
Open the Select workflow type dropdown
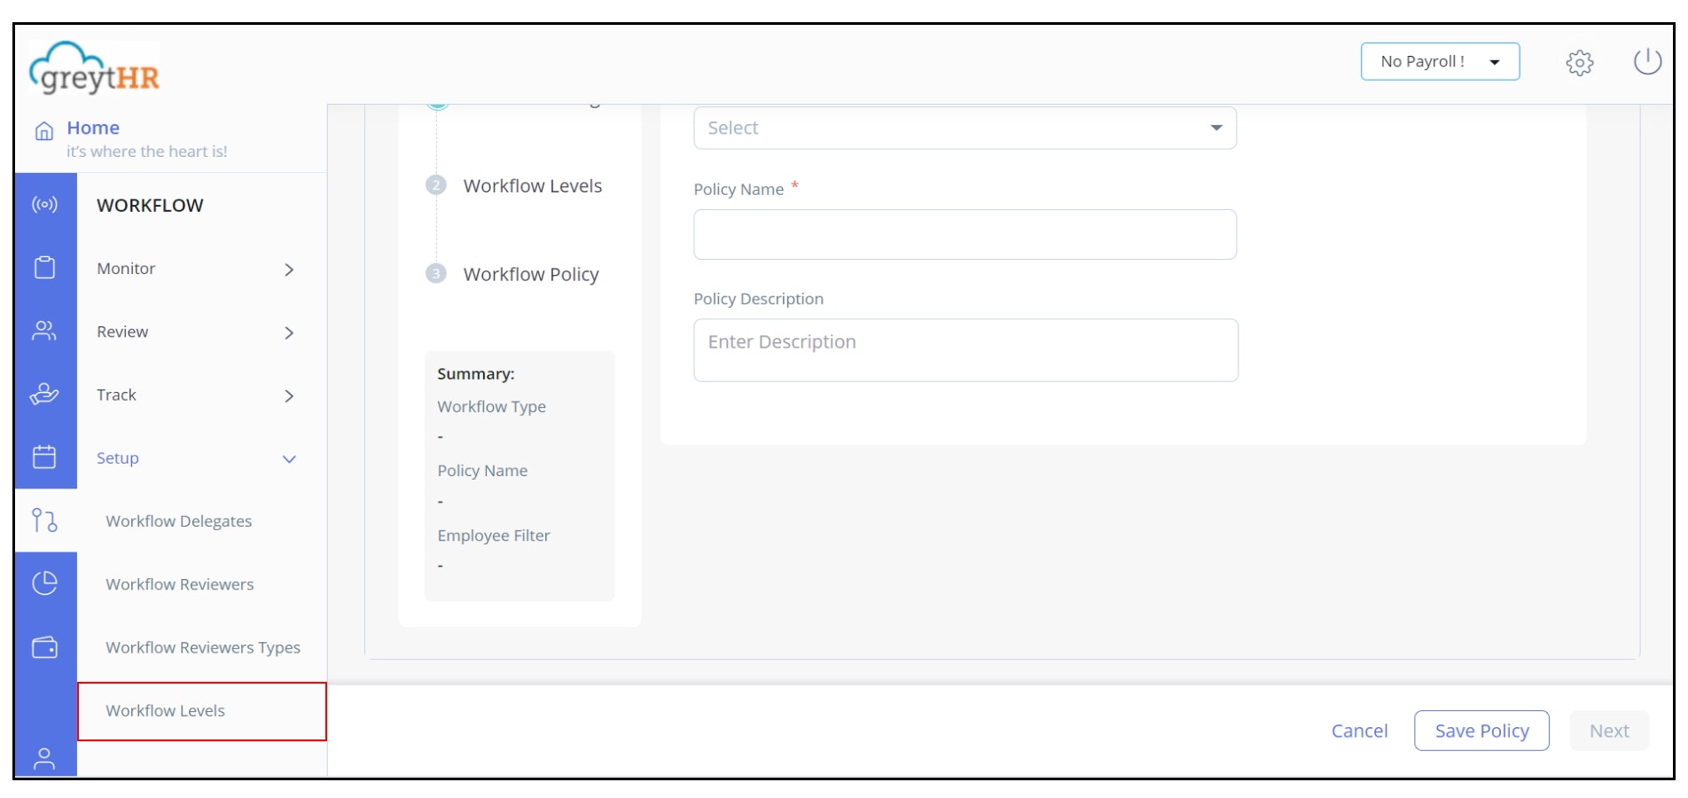coord(965,128)
